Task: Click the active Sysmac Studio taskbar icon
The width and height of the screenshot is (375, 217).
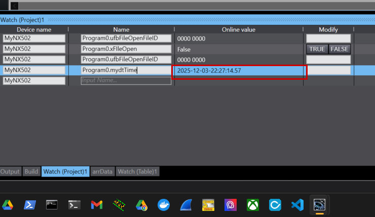Action: click(x=320, y=205)
